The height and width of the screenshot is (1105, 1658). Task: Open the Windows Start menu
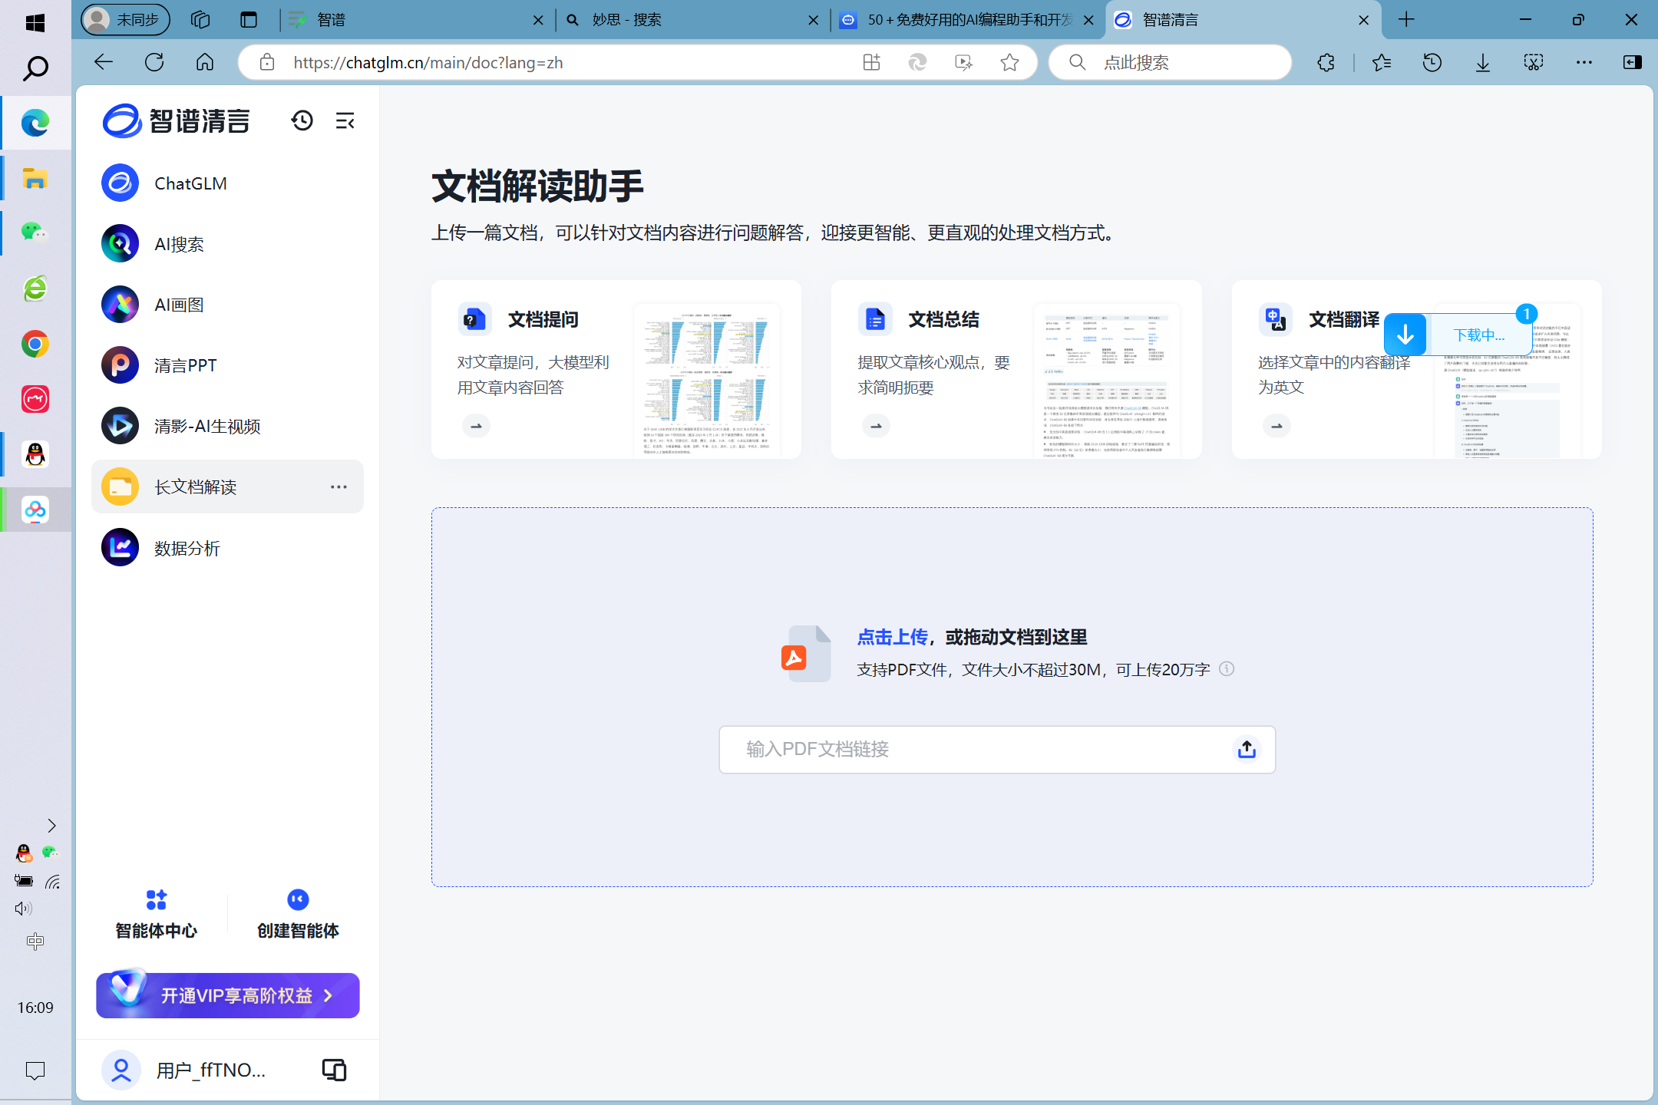point(35,23)
